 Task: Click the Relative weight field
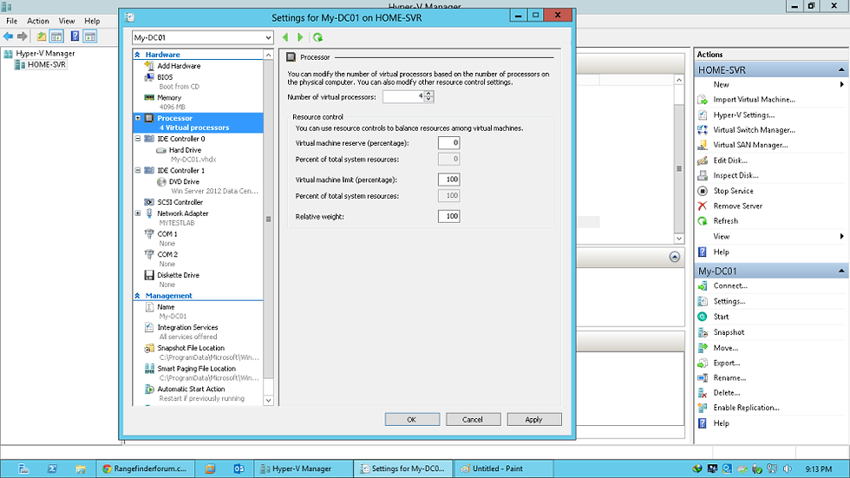coord(449,216)
